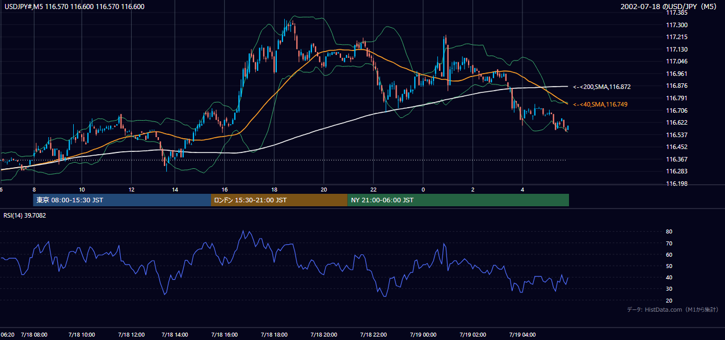This screenshot has height=340, width=725.
Task: Click RSI scale level 30
Action: 669,289
